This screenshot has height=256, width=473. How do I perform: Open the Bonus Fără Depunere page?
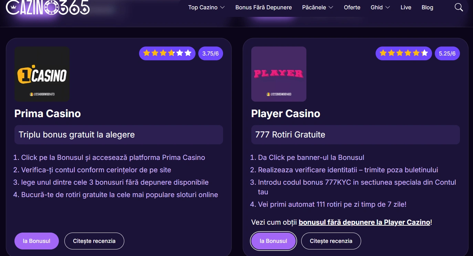263,7
